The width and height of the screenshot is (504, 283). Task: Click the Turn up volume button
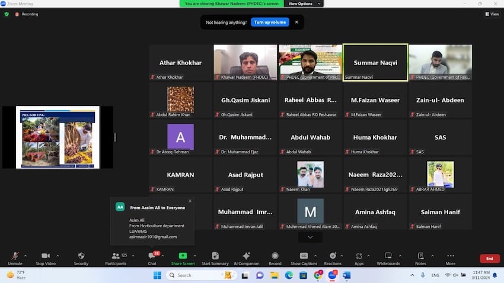[270, 22]
